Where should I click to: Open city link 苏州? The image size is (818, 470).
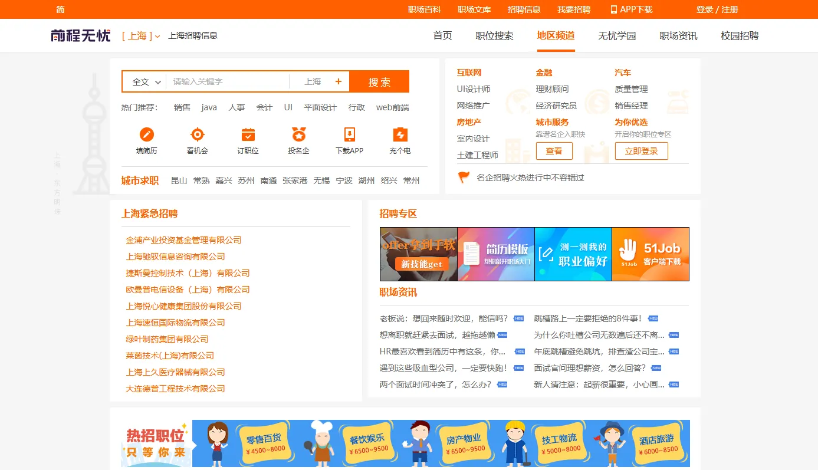(x=246, y=180)
